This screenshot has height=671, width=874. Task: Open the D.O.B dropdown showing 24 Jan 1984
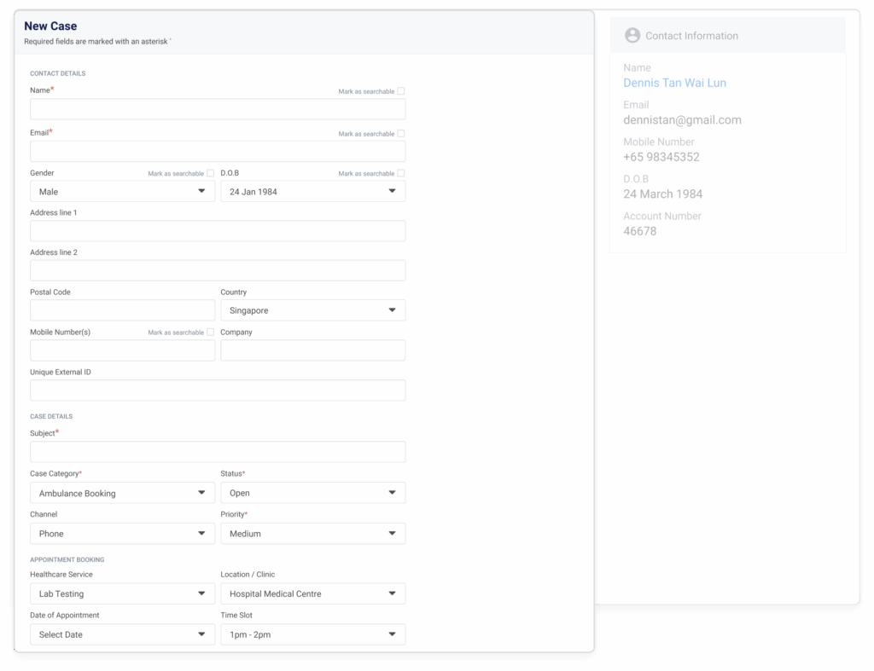pyautogui.click(x=312, y=192)
